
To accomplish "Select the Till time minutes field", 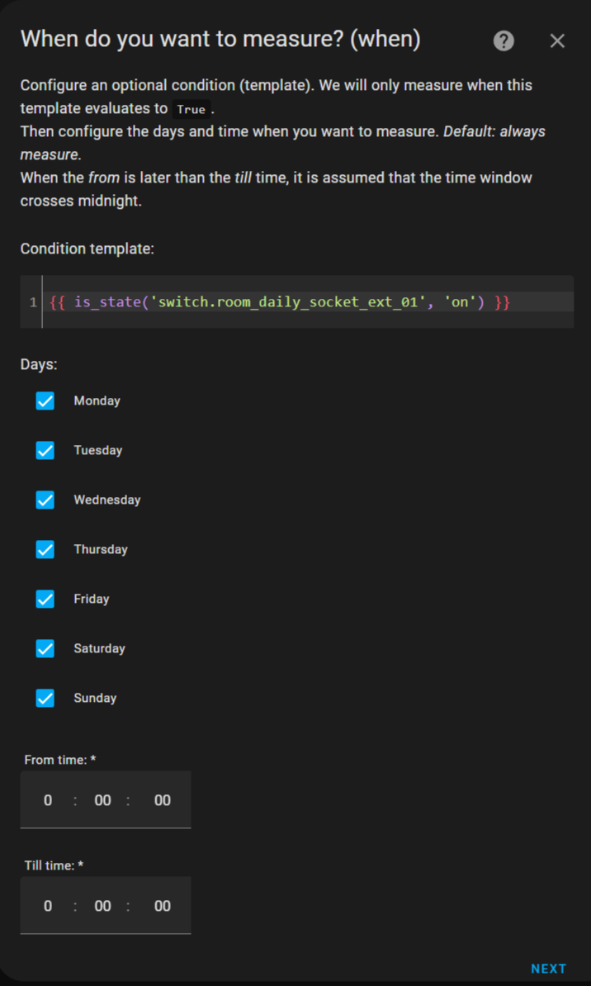I will point(102,906).
